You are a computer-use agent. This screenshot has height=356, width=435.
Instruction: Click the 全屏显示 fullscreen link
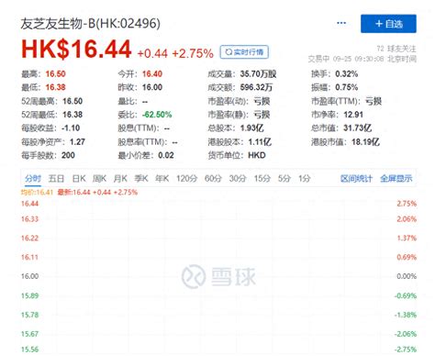click(396, 179)
